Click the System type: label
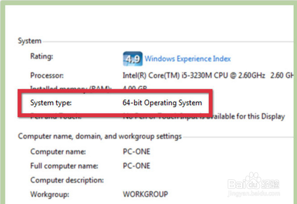 coord(51,103)
